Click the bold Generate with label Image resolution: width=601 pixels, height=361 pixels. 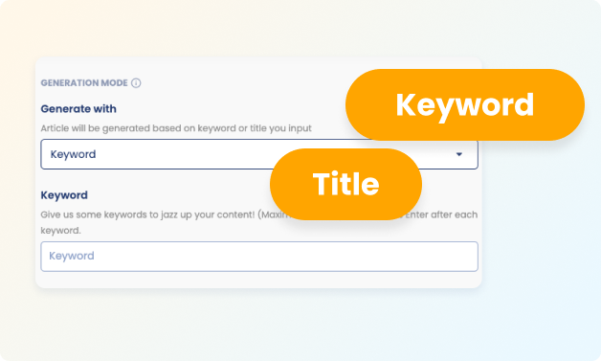click(78, 109)
